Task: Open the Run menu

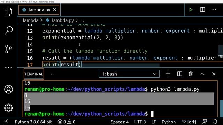Action: tap(35, 2)
